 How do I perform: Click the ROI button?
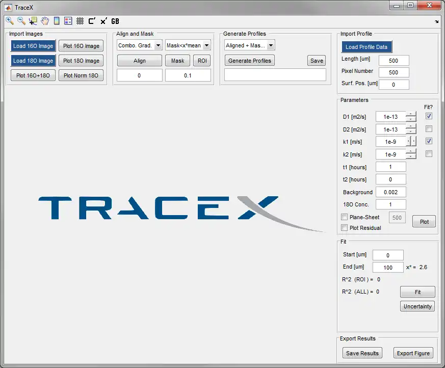(202, 61)
